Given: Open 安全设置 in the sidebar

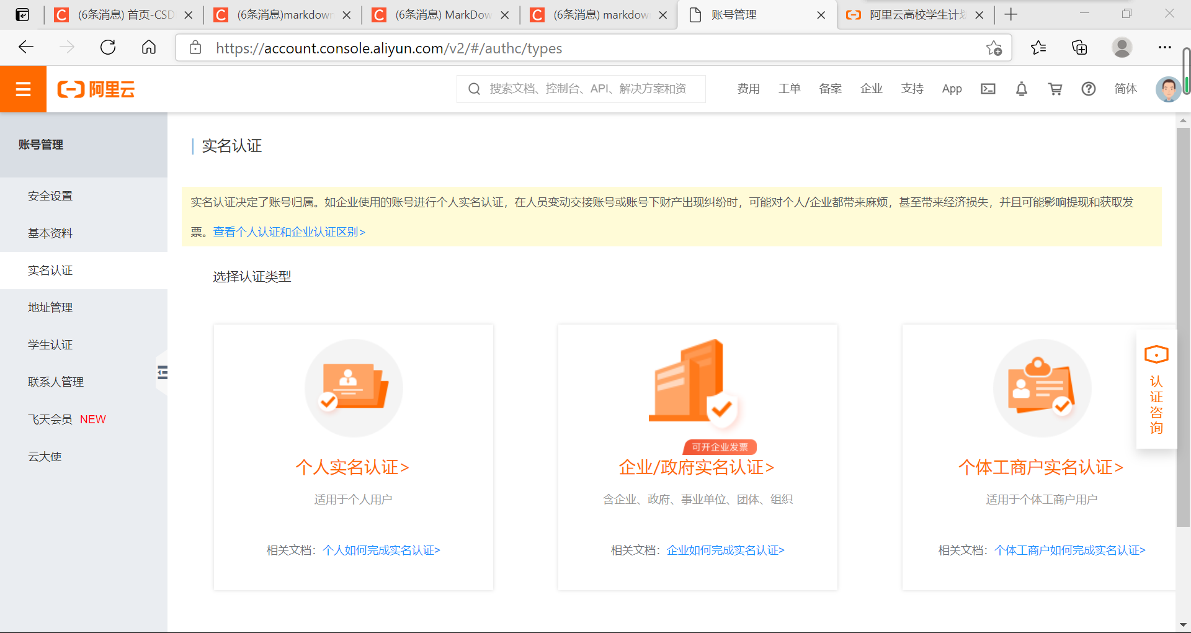Looking at the screenshot, I should 84,196.
